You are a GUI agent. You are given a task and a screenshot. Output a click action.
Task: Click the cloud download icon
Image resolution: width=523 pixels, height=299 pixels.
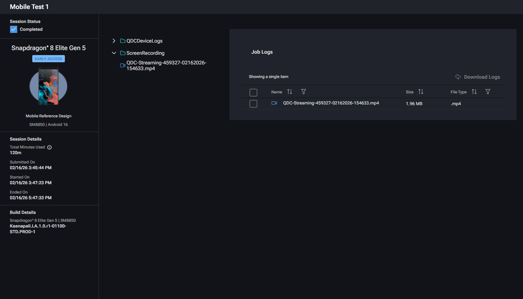click(x=458, y=77)
